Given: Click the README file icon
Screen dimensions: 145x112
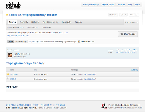Looking at the screenshot, I should click(8, 79).
